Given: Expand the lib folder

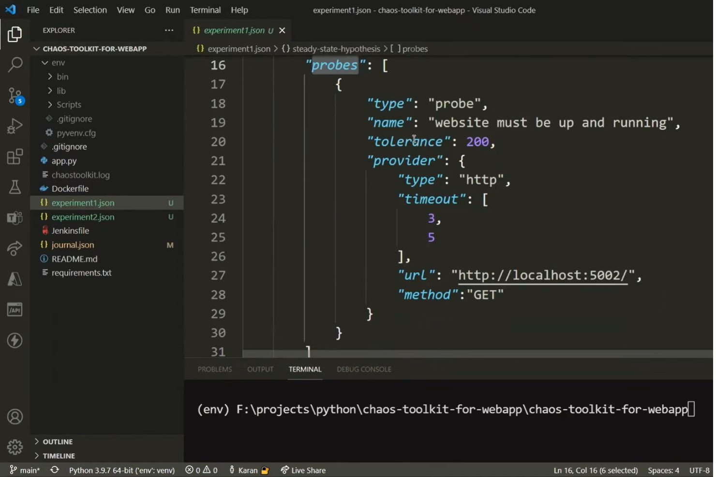Looking at the screenshot, I should pos(61,91).
